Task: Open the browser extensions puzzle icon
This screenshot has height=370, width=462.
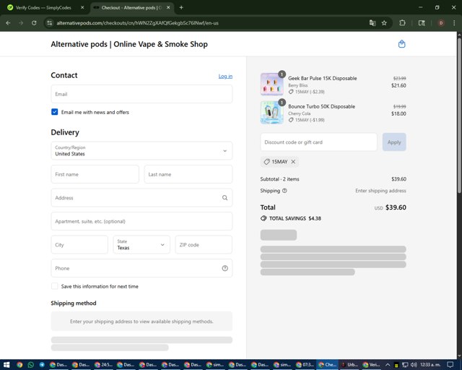Action: pos(402,23)
